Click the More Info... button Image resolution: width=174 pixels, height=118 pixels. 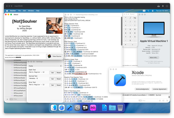point(154,58)
